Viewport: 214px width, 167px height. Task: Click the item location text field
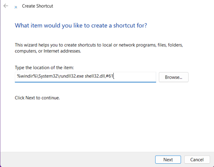(85, 77)
